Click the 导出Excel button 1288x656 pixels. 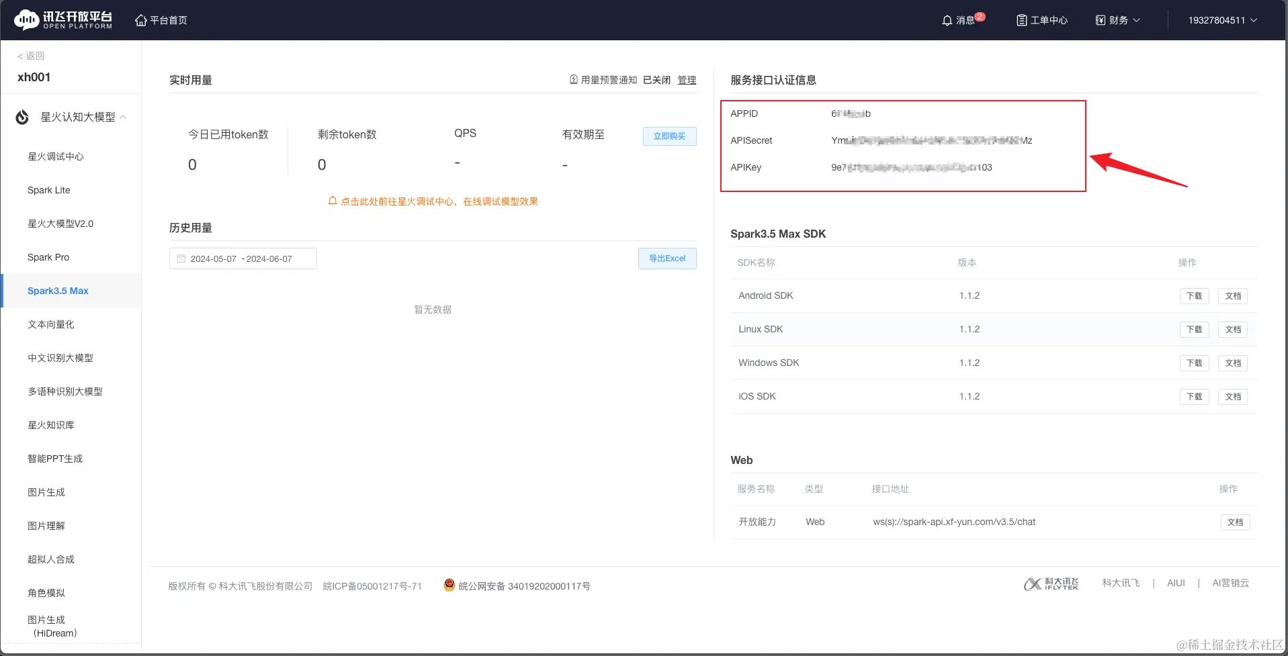667,259
